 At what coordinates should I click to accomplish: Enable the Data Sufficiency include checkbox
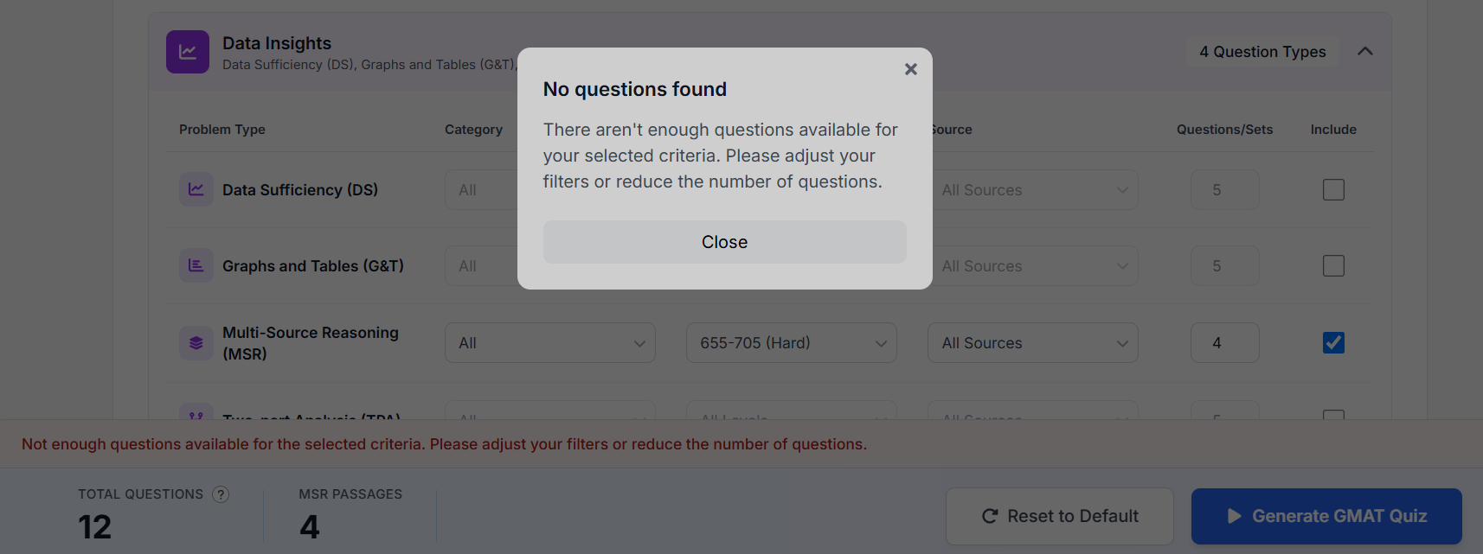[x=1333, y=189]
